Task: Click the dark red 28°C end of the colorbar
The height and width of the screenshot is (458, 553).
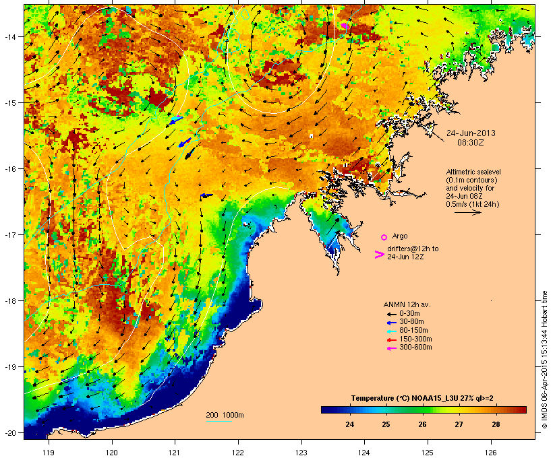Action: coord(523,410)
